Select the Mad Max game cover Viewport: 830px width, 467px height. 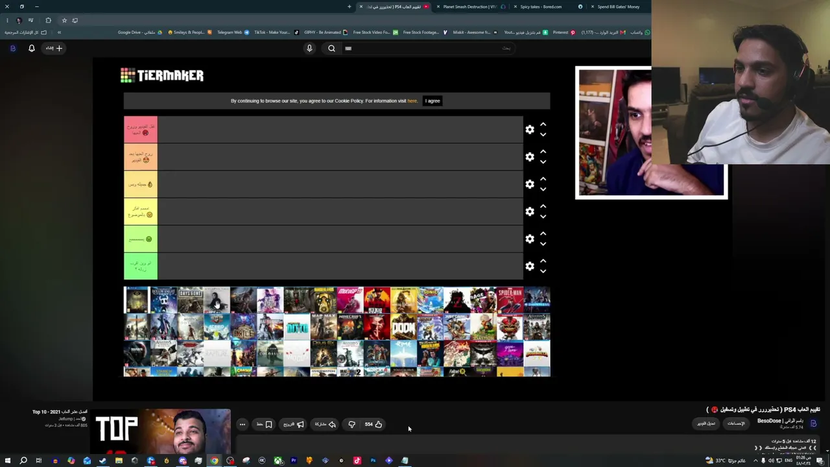click(x=323, y=327)
